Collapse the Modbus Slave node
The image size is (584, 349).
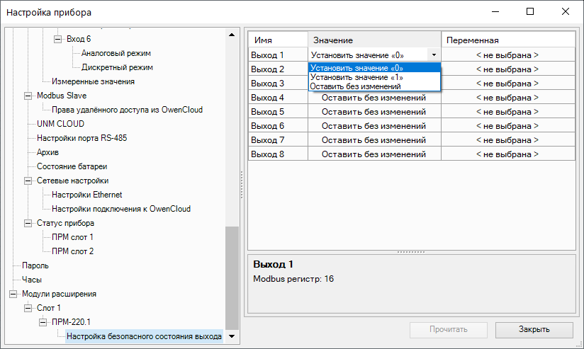coord(28,96)
